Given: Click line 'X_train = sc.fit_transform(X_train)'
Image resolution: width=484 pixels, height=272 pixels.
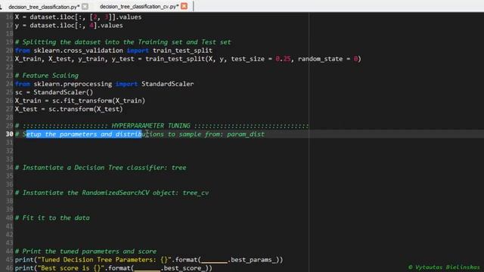Looking at the screenshot, I should (x=80, y=100).
